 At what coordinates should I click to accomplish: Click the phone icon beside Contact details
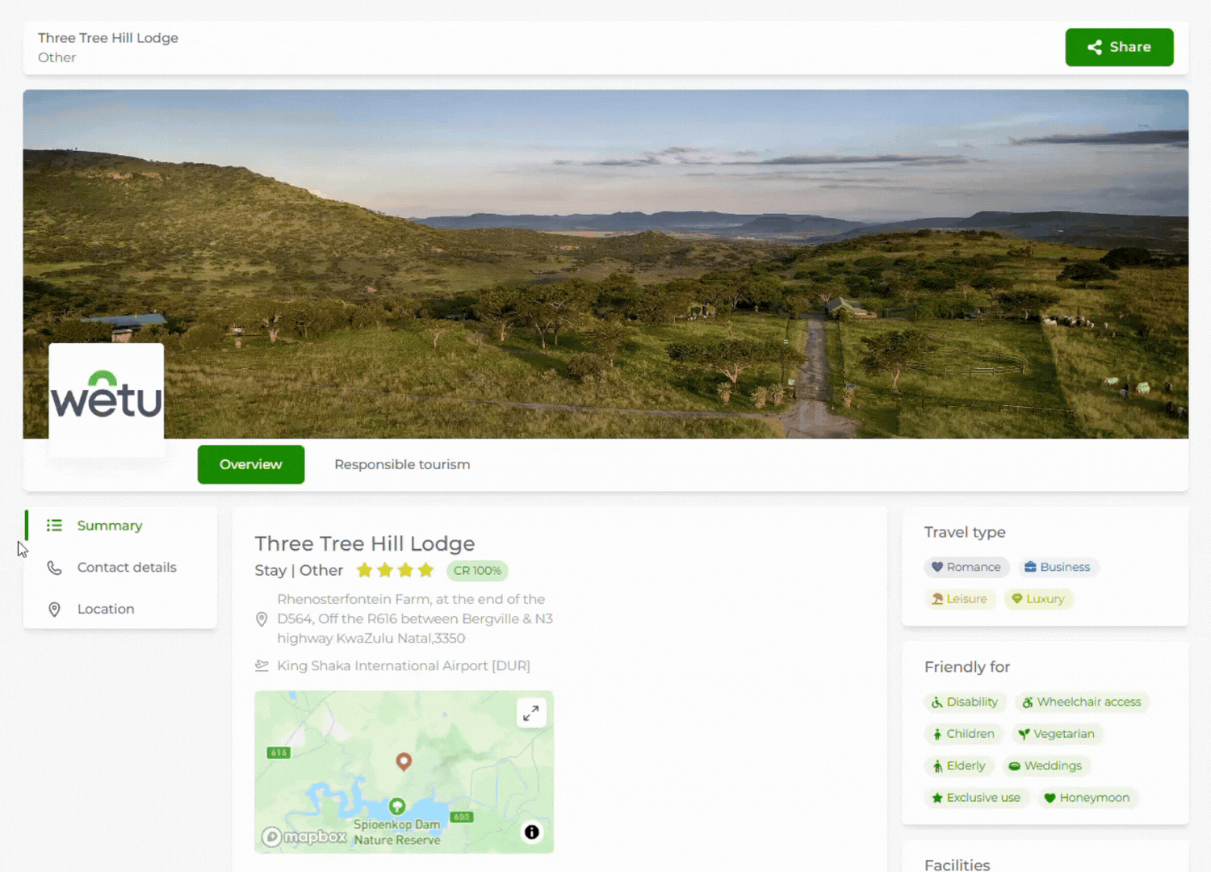(54, 568)
